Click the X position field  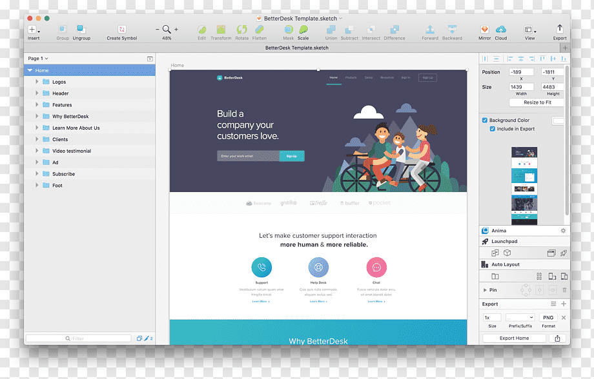pyautogui.click(x=521, y=72)
